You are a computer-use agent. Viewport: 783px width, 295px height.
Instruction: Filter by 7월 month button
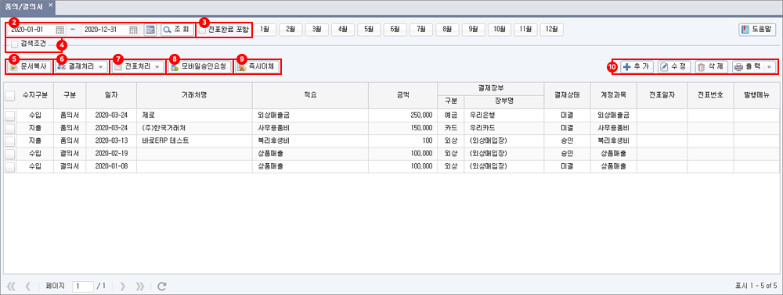421,30
